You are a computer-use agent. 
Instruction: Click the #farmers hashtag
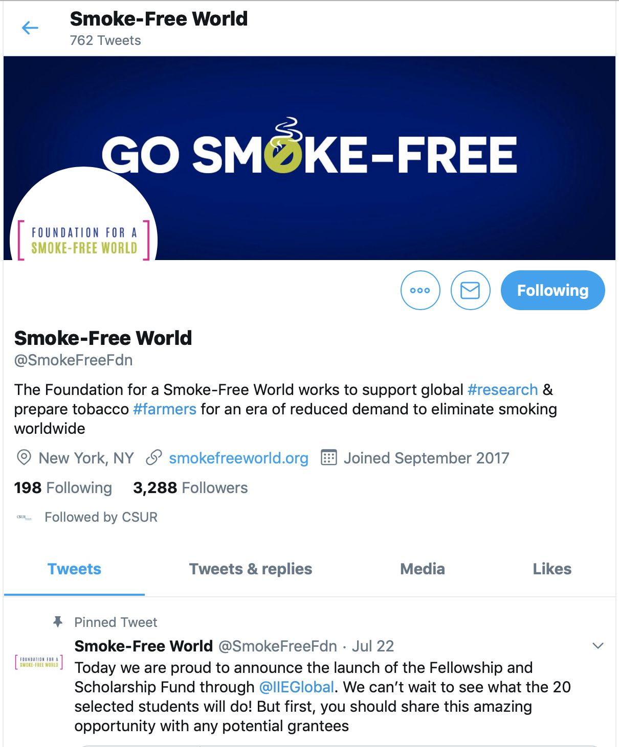click(x=165, y=409)
